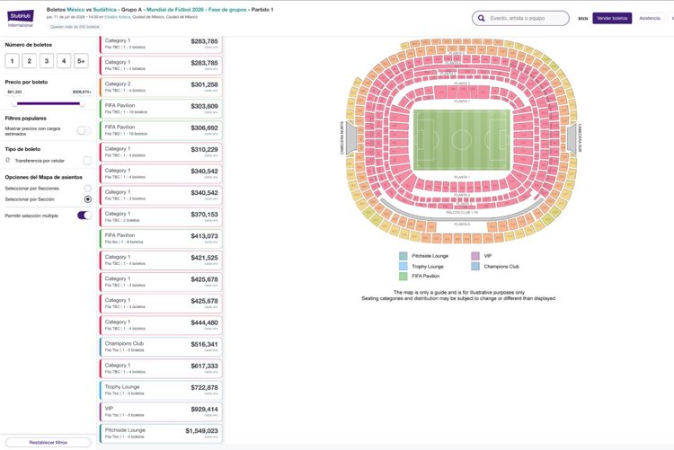The width and height of the screenshot is (674, 450).
Task: Click the phone icon beside Transferencia por celular
Action: [8, 160]
